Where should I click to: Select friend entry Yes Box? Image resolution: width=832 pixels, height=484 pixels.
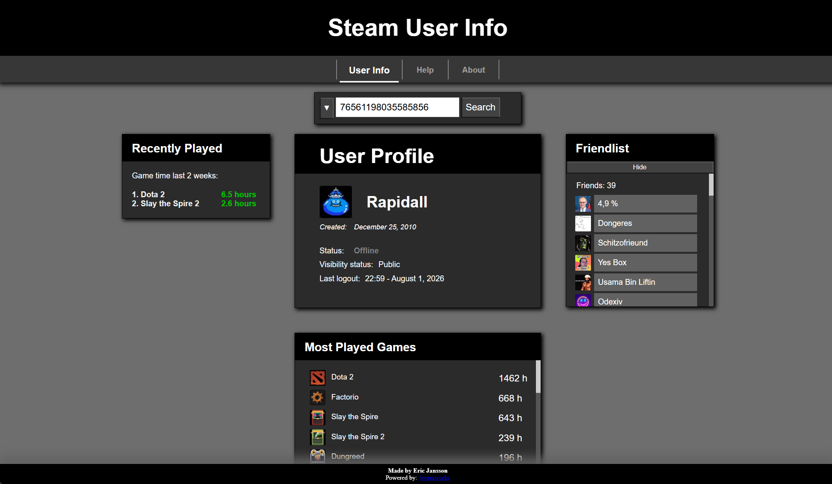[x=645, y=262]
